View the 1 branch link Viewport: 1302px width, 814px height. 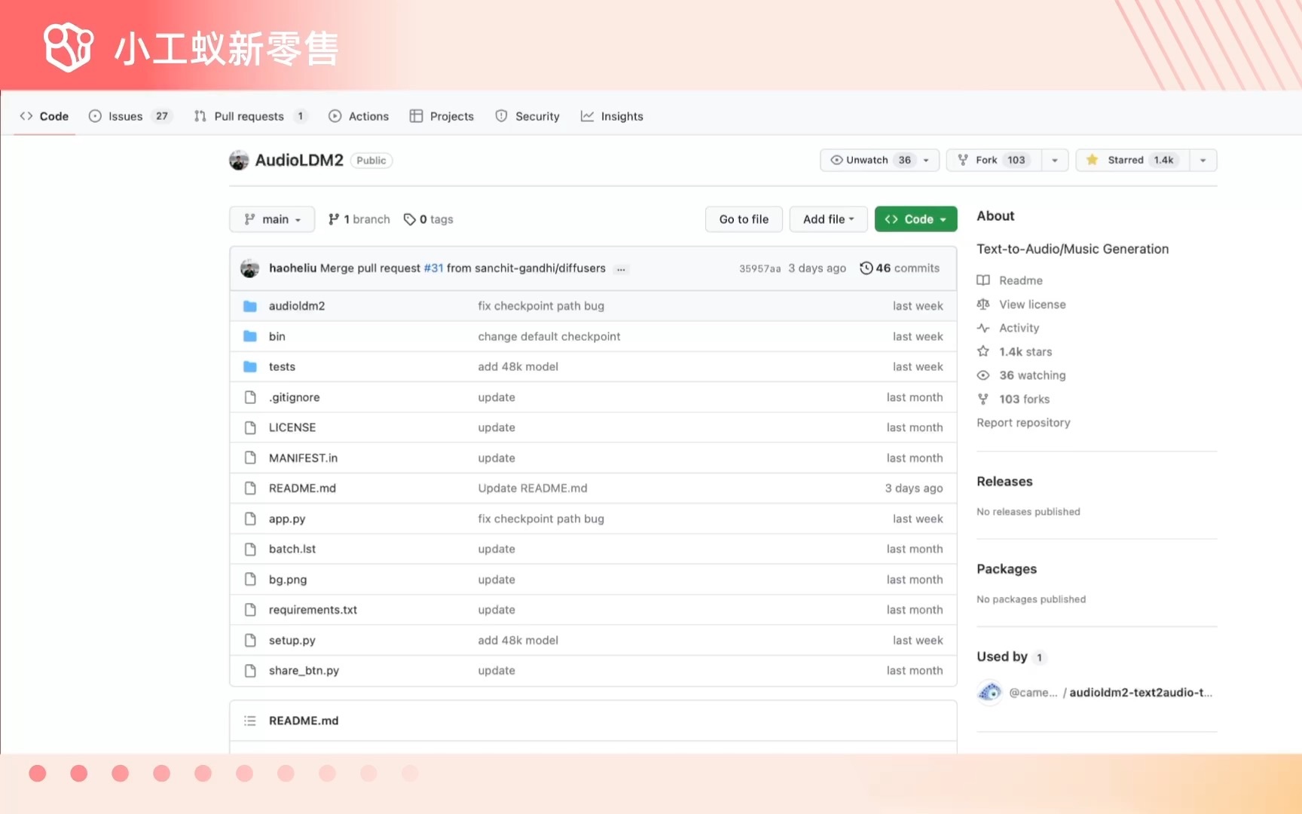(x=359, y=219)
